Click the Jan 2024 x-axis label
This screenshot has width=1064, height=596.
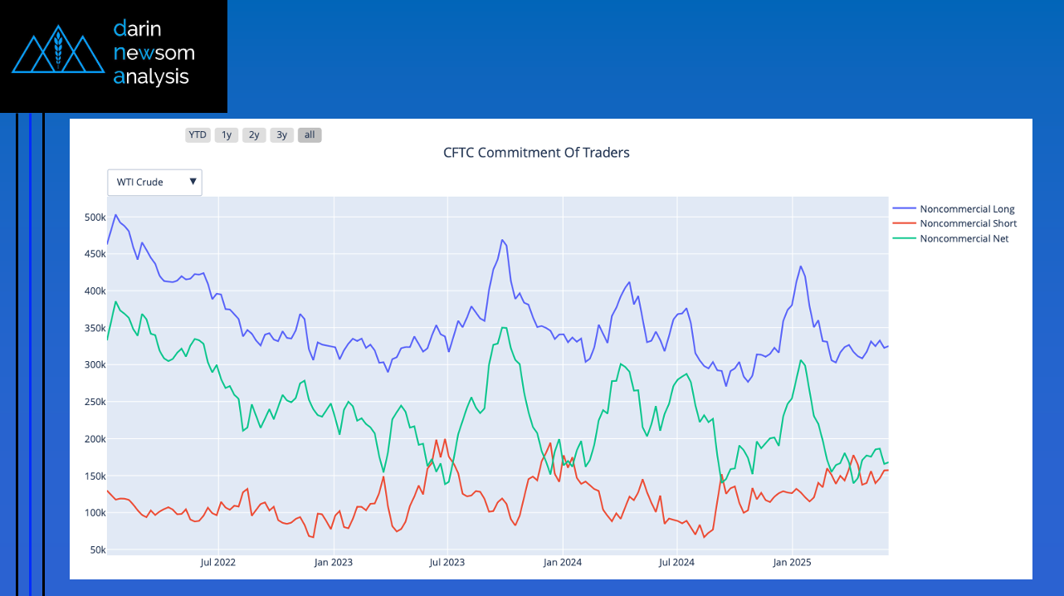[x=562, y=563]
